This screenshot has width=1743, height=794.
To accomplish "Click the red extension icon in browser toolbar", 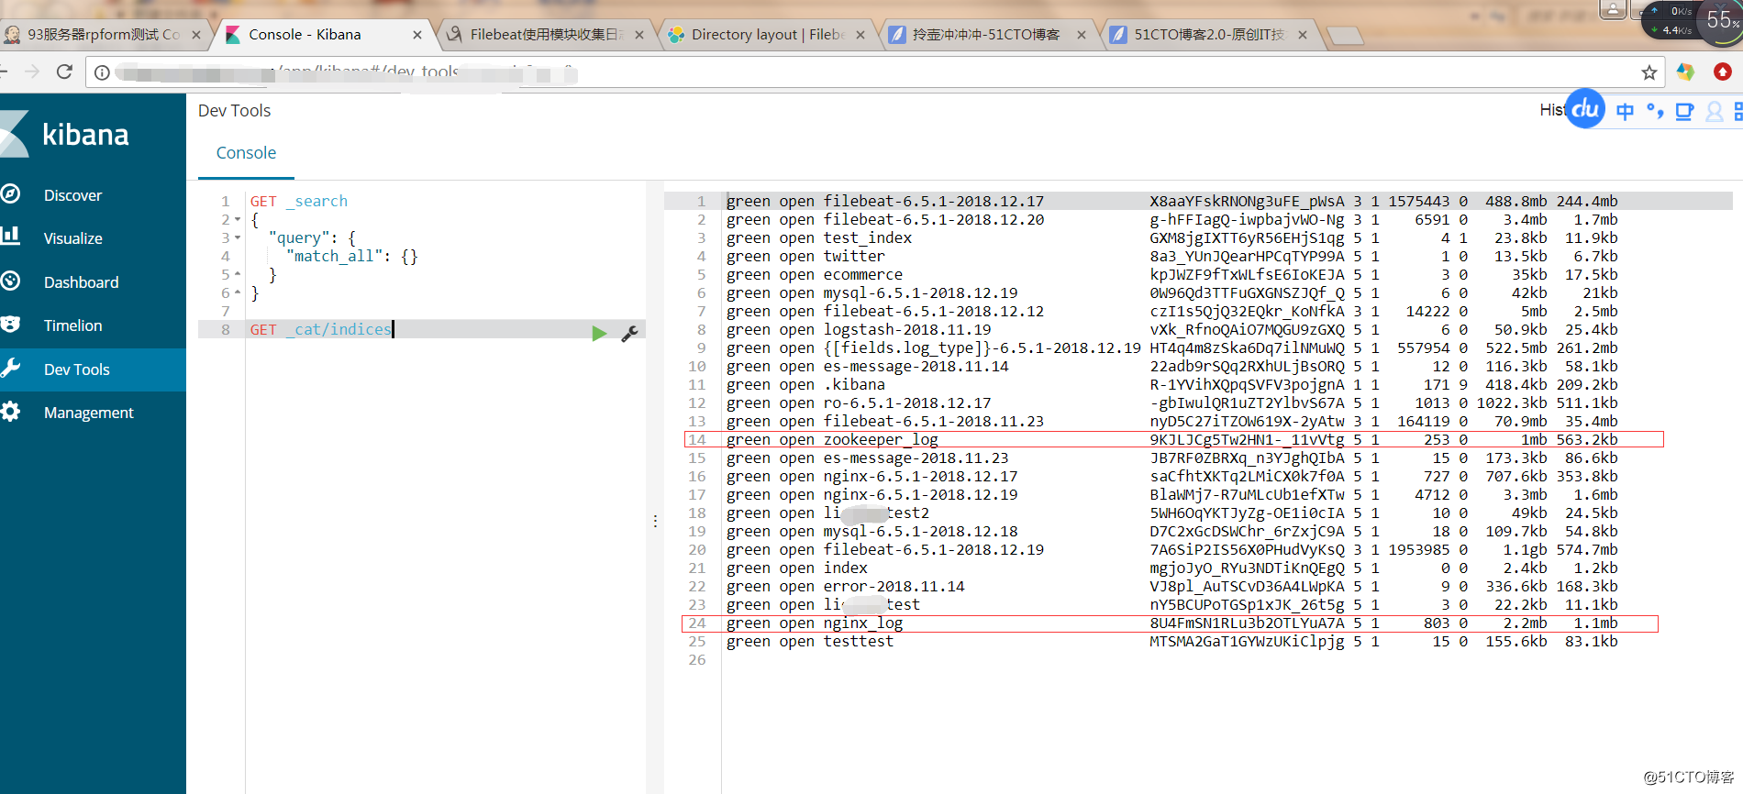I will pyautogui.click(x=1723, y=72).
